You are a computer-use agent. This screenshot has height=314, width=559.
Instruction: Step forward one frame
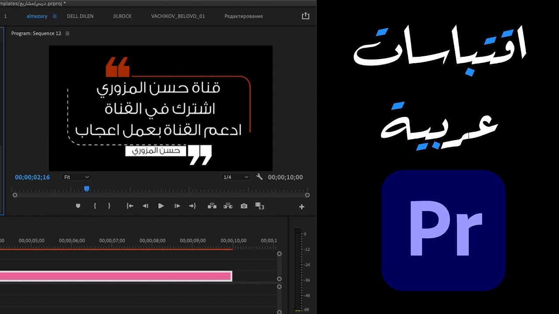pyautogui.click(x=177, y=206)
